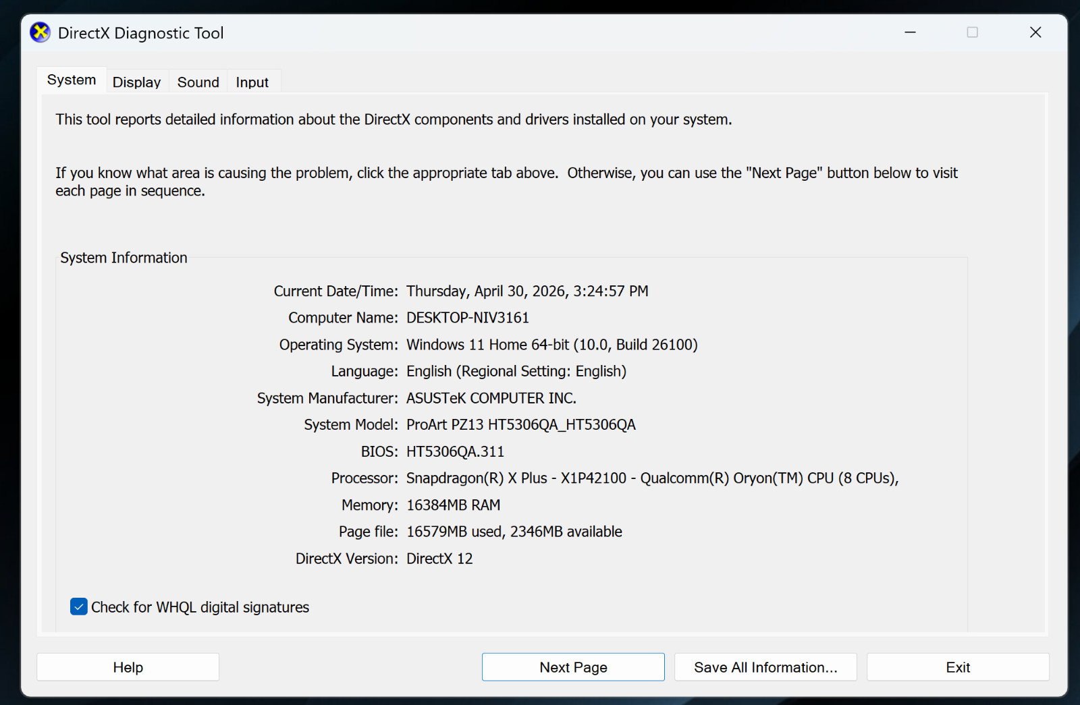
Task: Click the Processor: field label
Action: (x=364, y=478)
